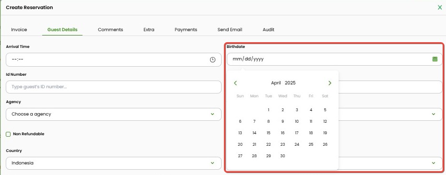Viewport: 446px width, 175px height.
Task: Click 2025 year label in calendar
Action: coord(290,83)
